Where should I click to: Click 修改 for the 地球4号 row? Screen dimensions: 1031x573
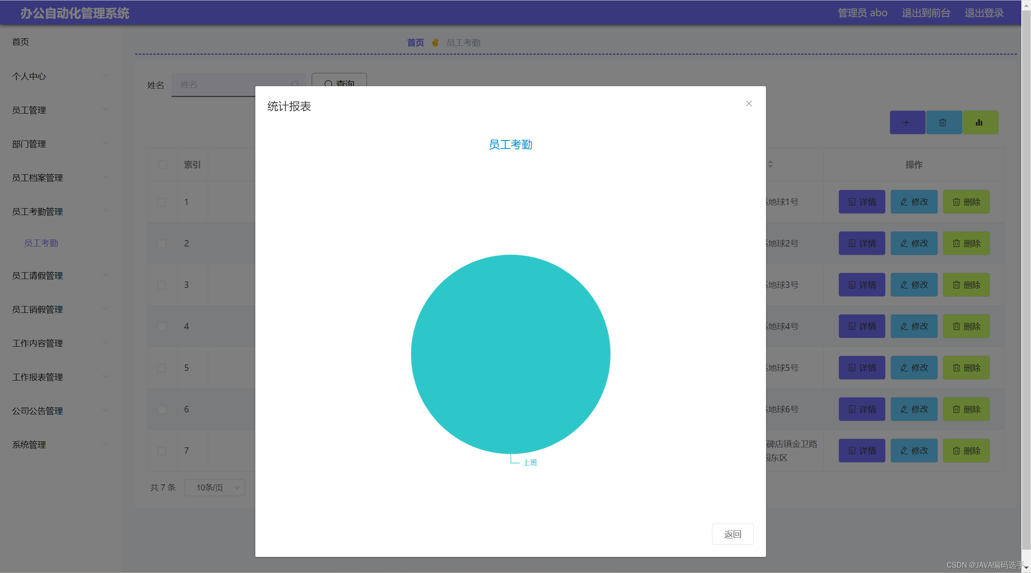click(914, 326)
